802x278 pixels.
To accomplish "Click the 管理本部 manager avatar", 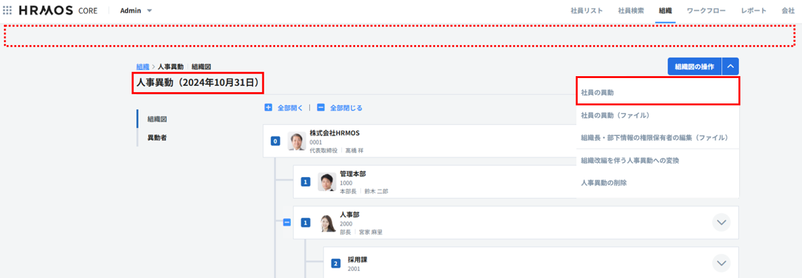I will (327, 182).
